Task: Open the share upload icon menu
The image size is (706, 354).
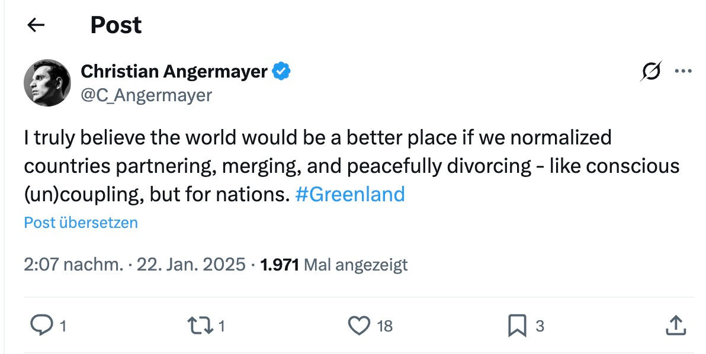Action: pos(676,325)
